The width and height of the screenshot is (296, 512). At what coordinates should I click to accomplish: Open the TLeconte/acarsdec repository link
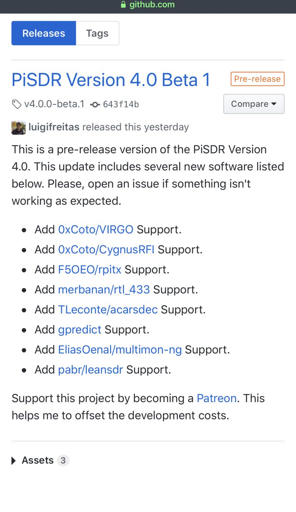tap(107, 309)
